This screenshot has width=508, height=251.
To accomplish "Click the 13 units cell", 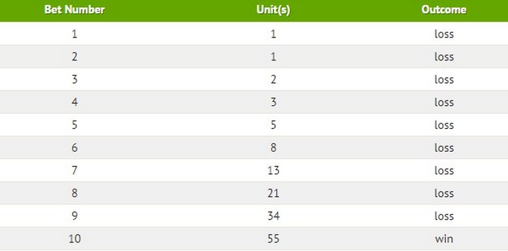I will pos(274,170).
